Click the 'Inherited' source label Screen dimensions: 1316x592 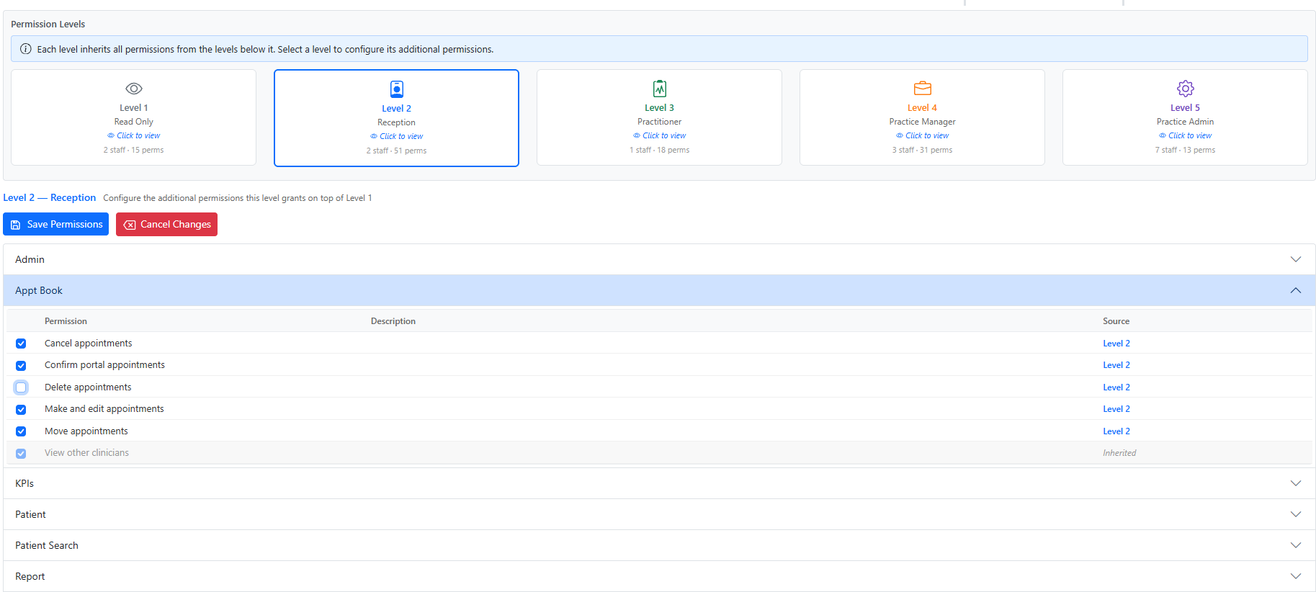[x=1119, y=453]
